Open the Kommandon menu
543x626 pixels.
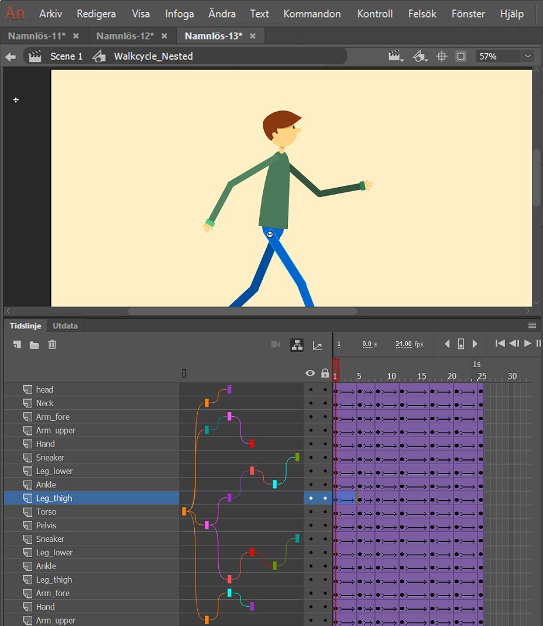(312, 13)
